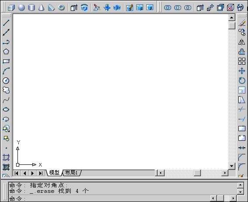Open the Make Block tool
This screenshot has width=248, height=202.
pyautogui.click(x=6, y=138)
